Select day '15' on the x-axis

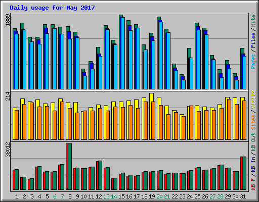121,196
